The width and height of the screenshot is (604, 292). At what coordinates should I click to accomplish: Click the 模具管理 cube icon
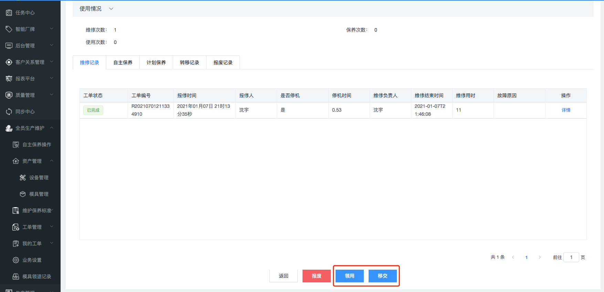pyautogui.click(x=23, y=194)
